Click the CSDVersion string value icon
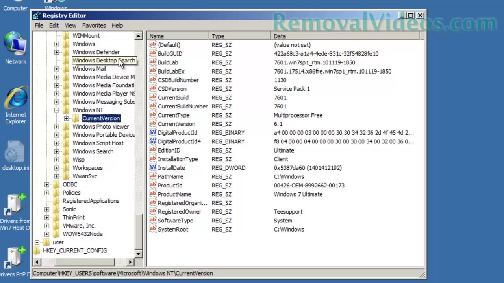 (x=153, y=88)
